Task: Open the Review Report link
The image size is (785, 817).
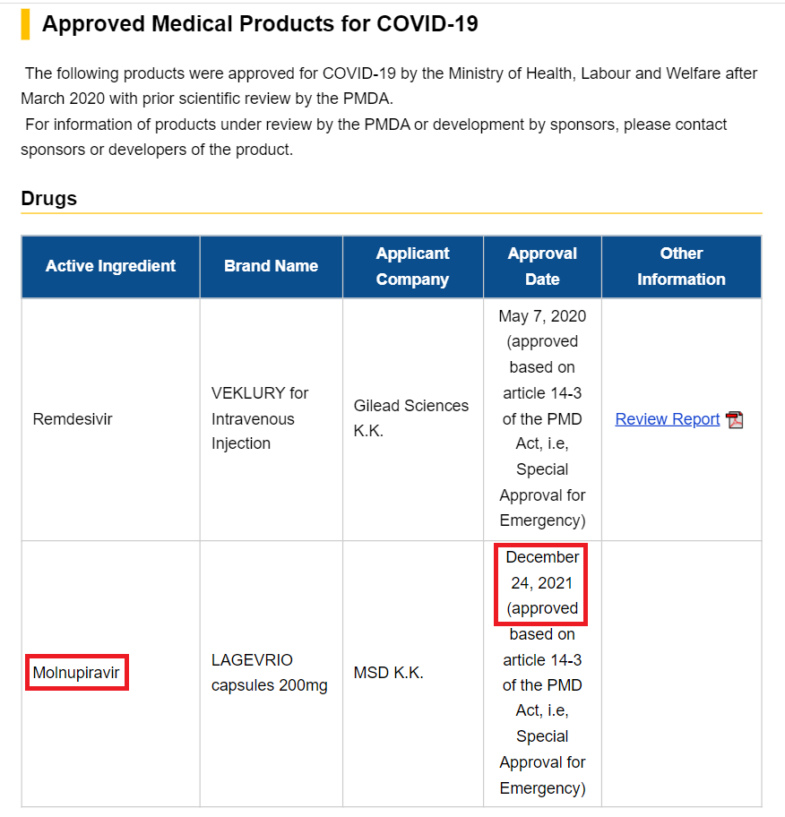Action: pos(667,419)
